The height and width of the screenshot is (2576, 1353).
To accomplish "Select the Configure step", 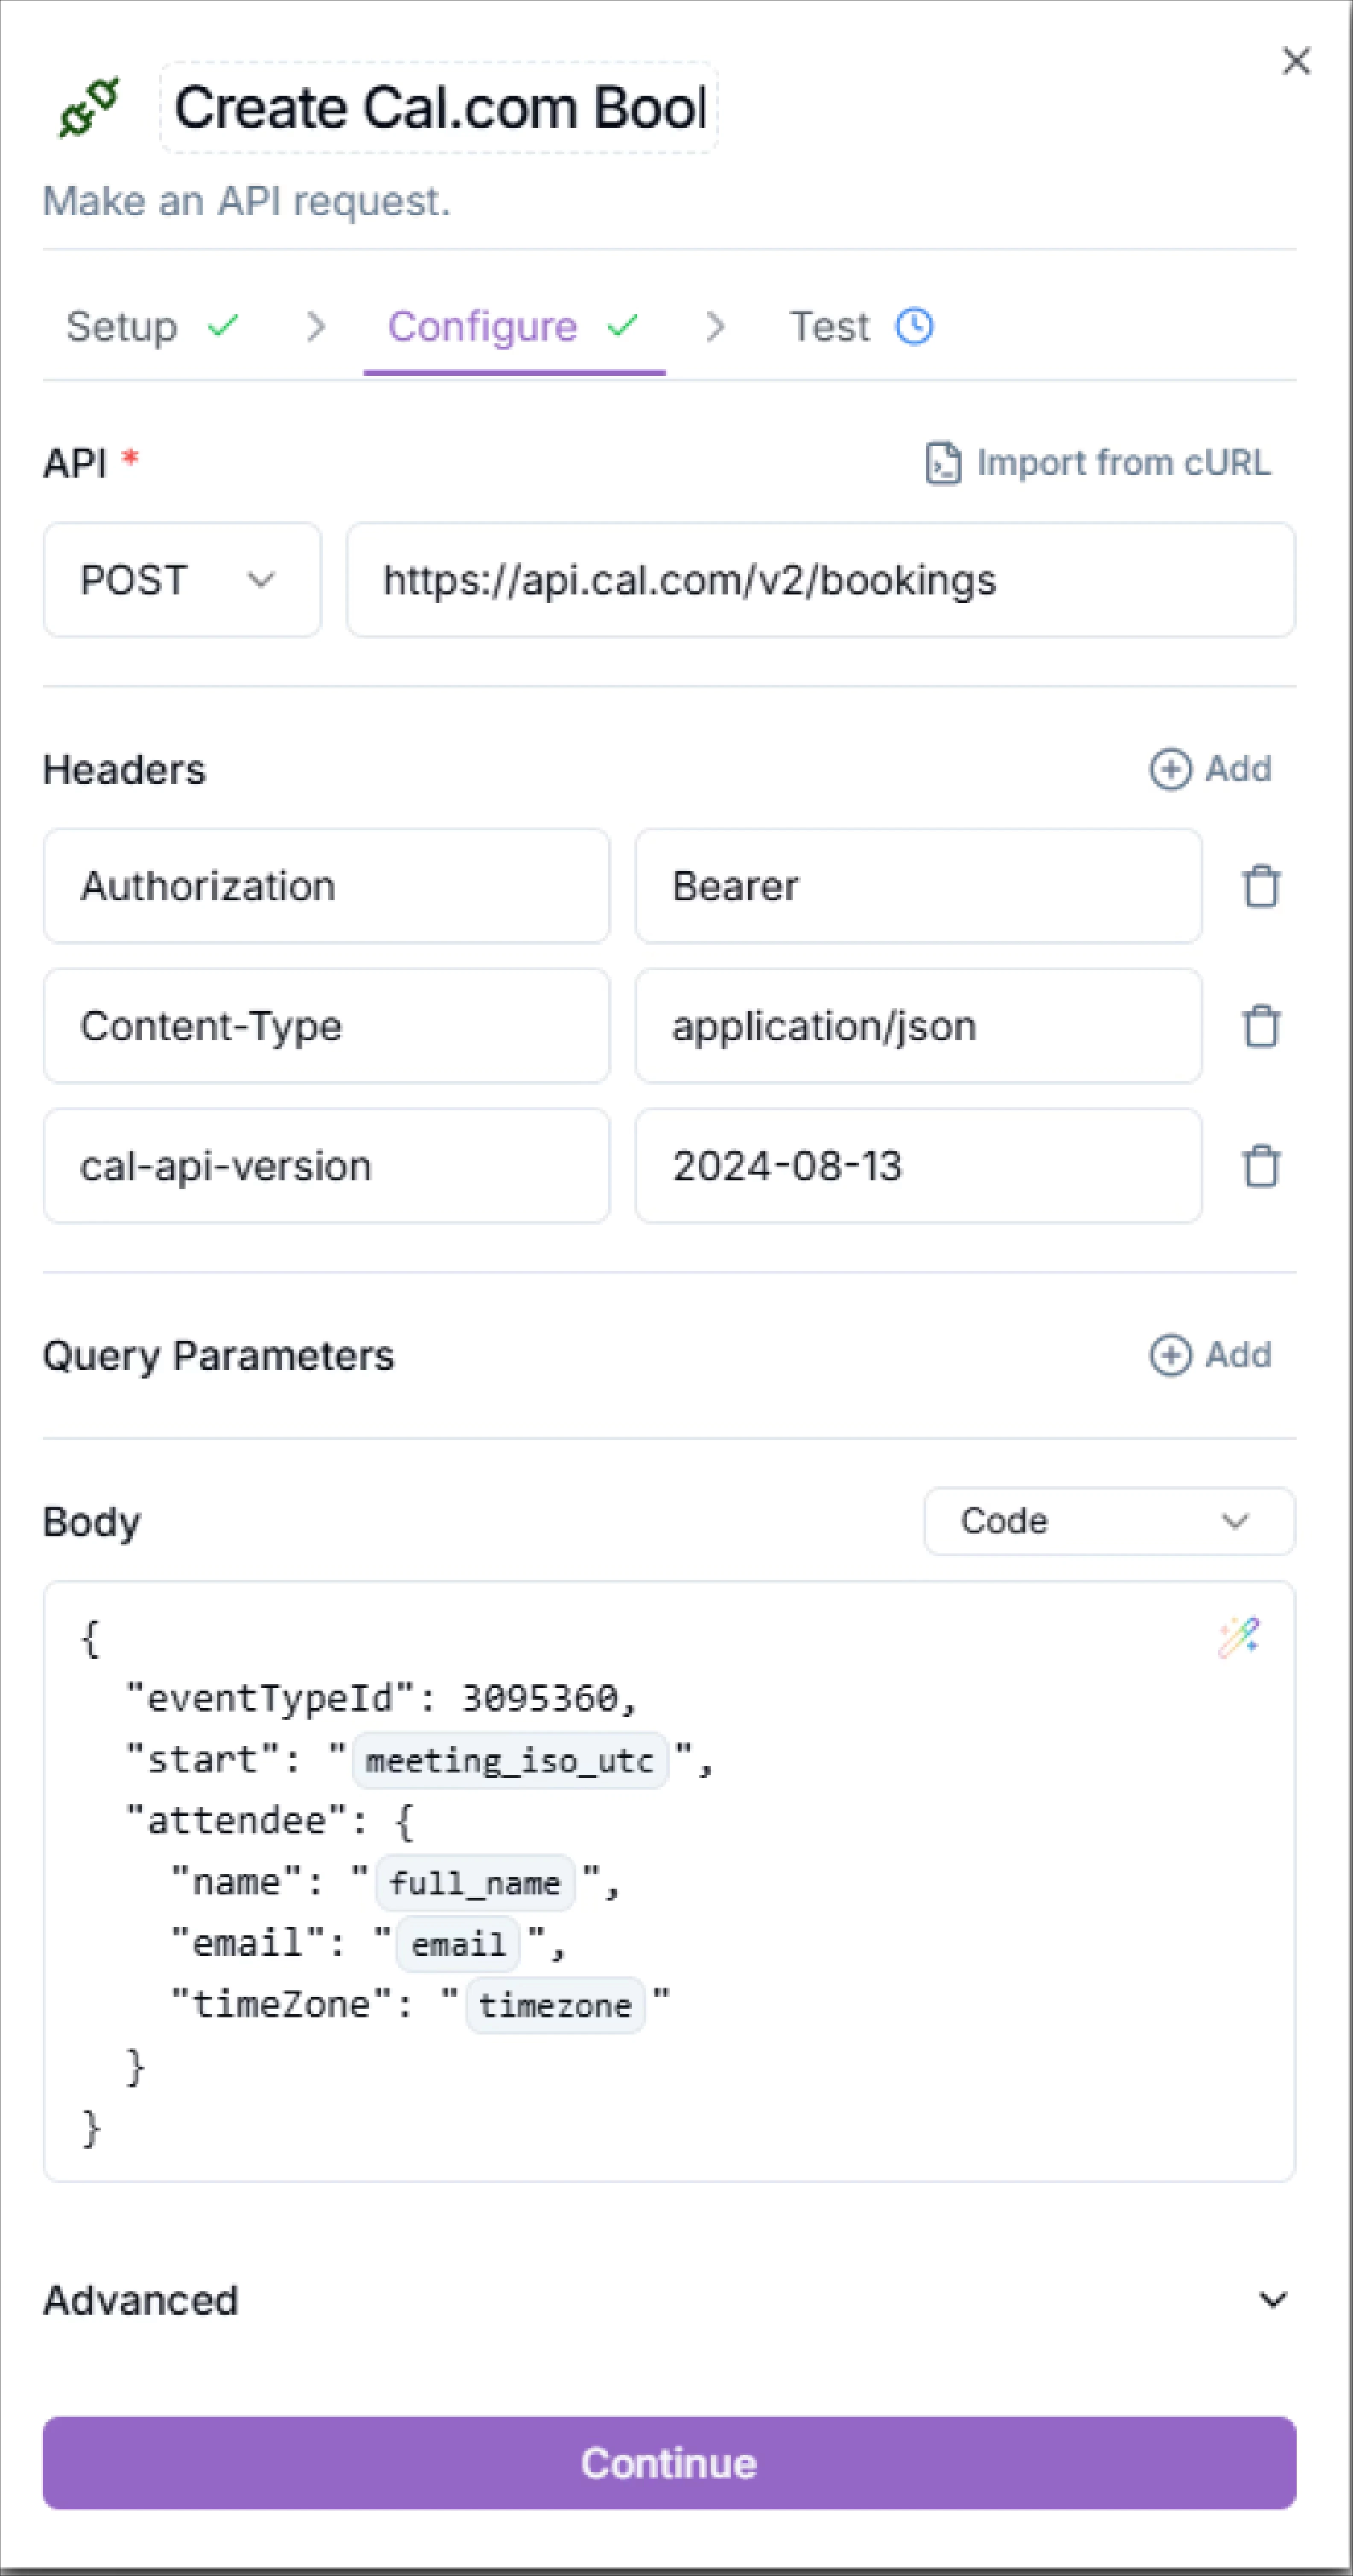I will (x=483, y=325).
